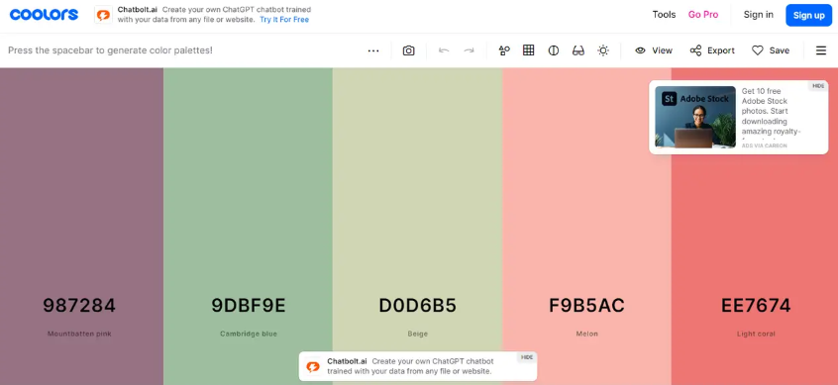This screenshot has width=838, height=385.
Task: Select the 987284 hex code
Action: tap(79, 306)
